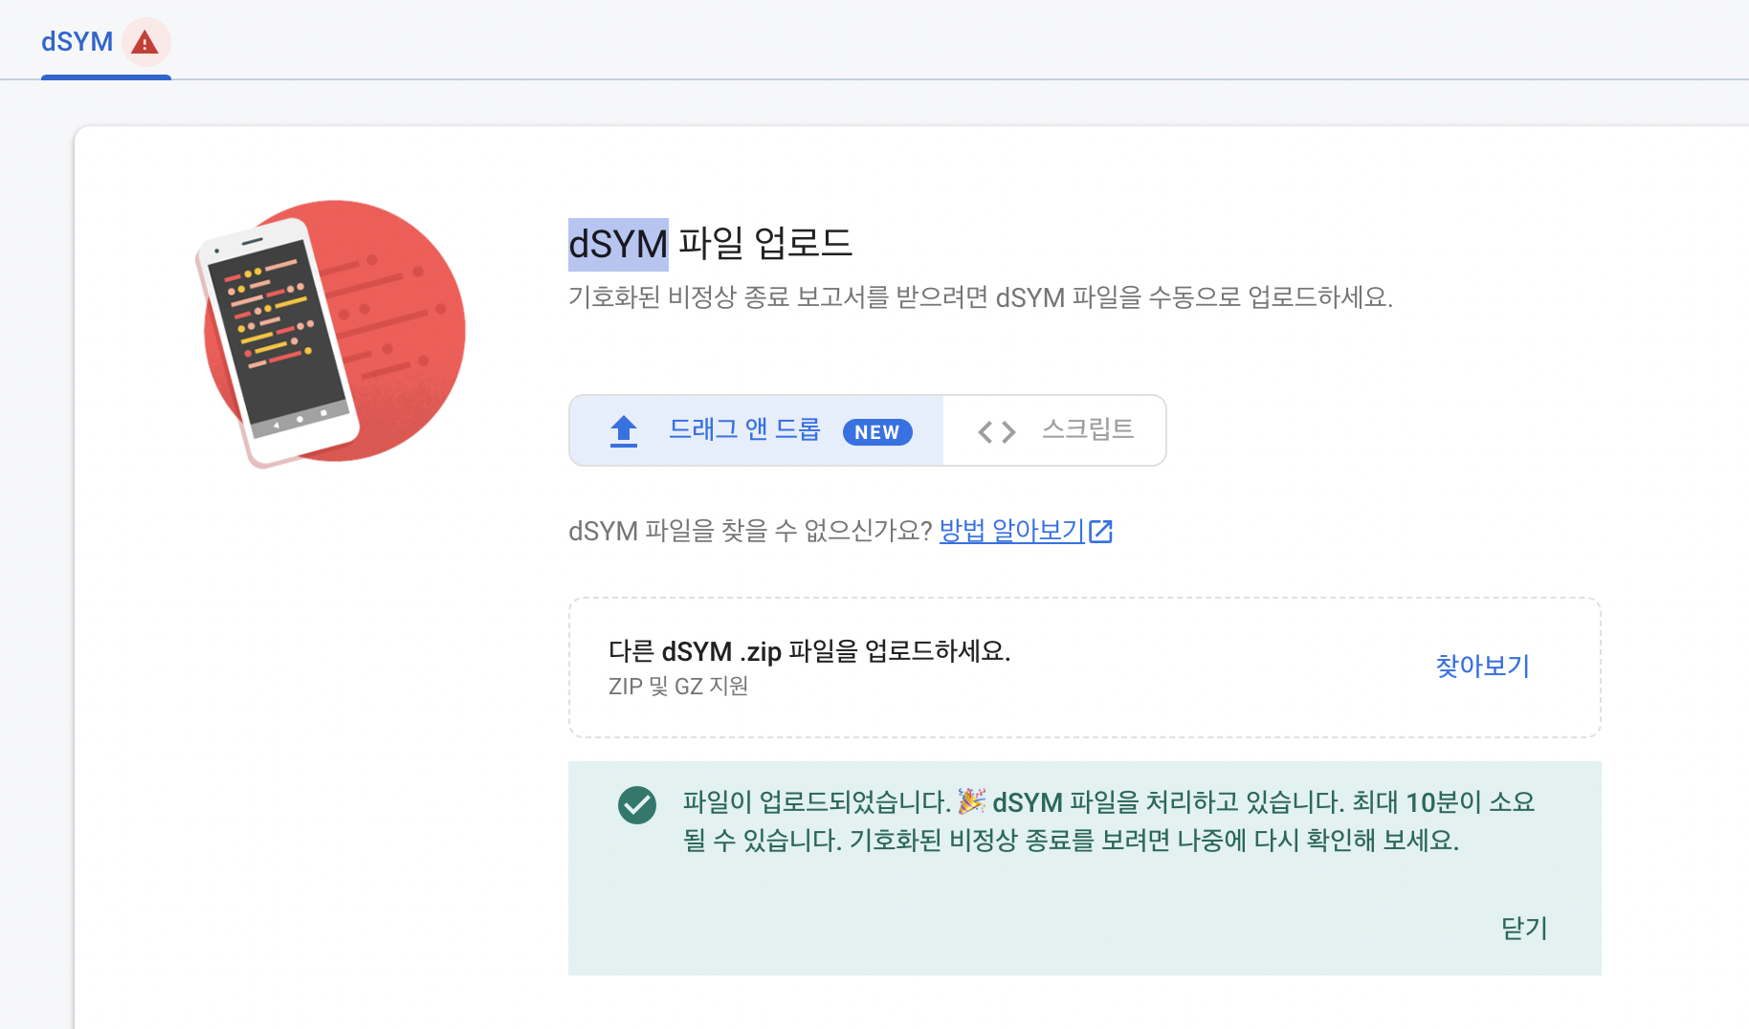Click the NEW badge
1749x1029 pixels.
(x=877, y=432)
